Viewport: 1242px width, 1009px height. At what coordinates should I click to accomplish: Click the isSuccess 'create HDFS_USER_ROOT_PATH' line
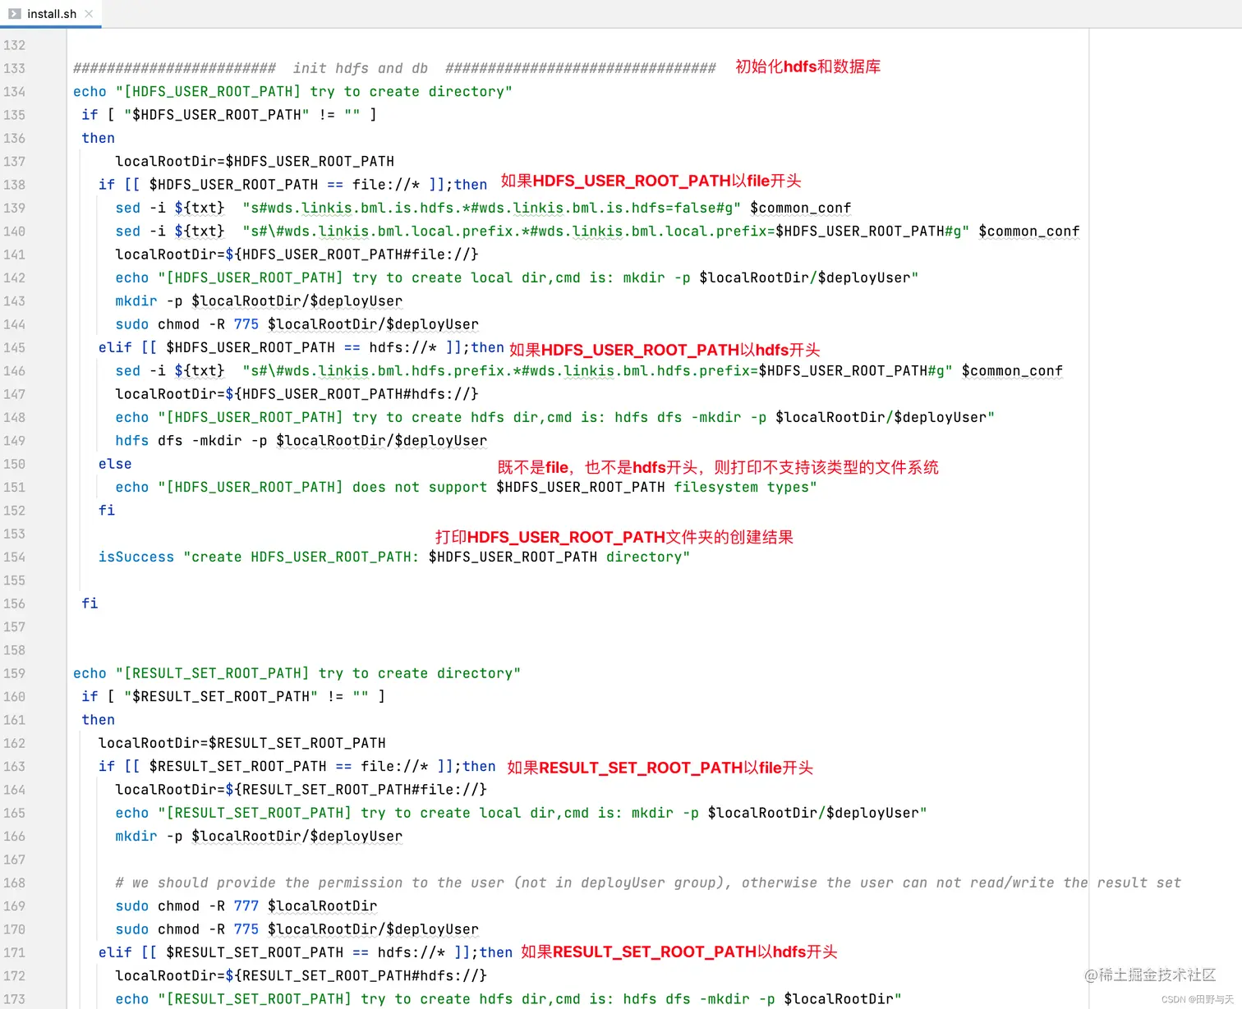394,557
